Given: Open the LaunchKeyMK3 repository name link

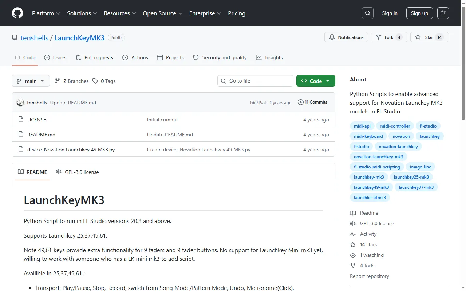Looking at the screenshot, I should [79, 38].
